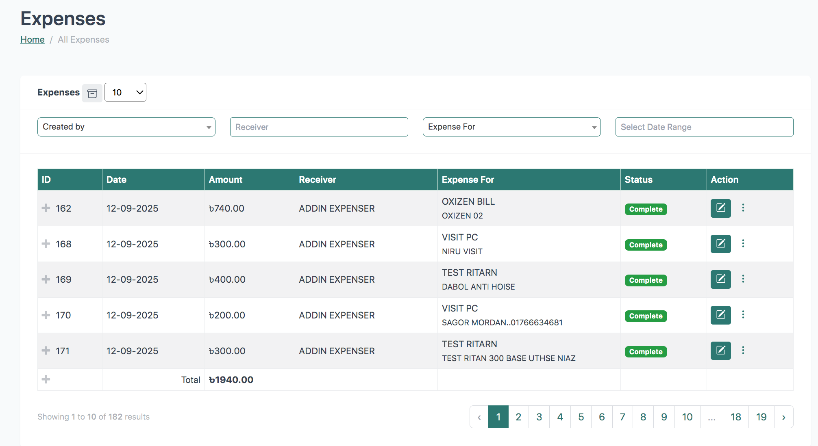Viewport: 818px width, 446px height.
Task: Click edit icon for expense 171
Action: tap(720, 351)
